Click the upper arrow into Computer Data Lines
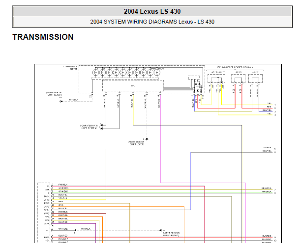Viewport: 299px width, 243px height. pos(101,125)
